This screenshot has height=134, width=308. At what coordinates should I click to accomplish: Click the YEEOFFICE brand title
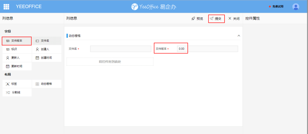click(x=29, y=6)
